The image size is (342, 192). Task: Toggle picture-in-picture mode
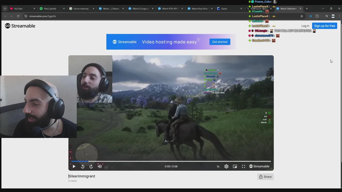click(x=235, y=166)
